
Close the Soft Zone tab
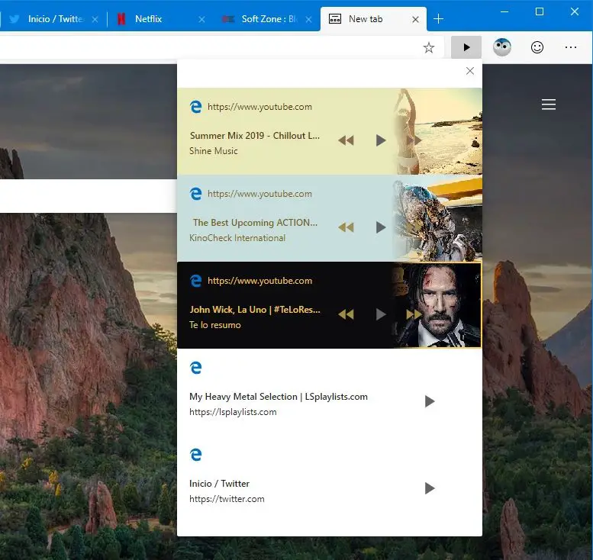pyautogui.click(x=309, y=19)
